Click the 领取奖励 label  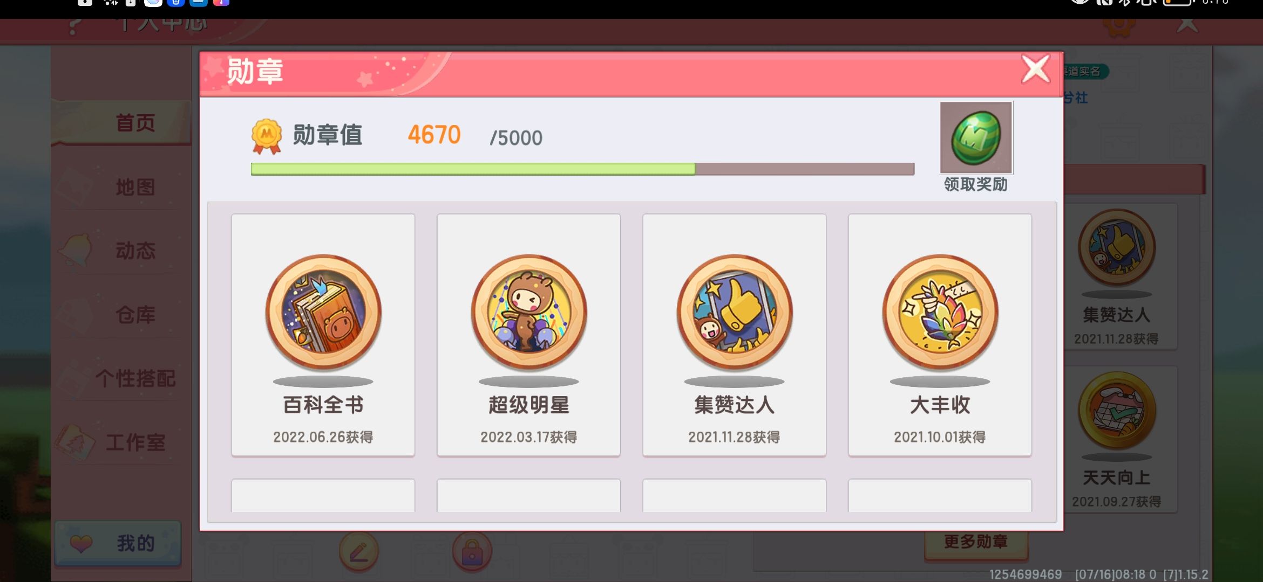pos(976,184)
